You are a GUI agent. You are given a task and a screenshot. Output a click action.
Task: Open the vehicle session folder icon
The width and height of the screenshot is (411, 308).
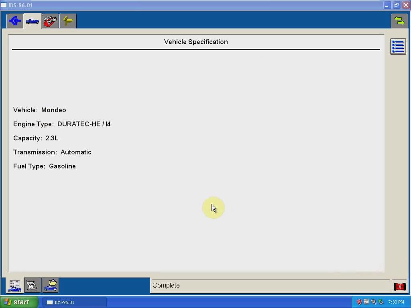click(50, 285)
